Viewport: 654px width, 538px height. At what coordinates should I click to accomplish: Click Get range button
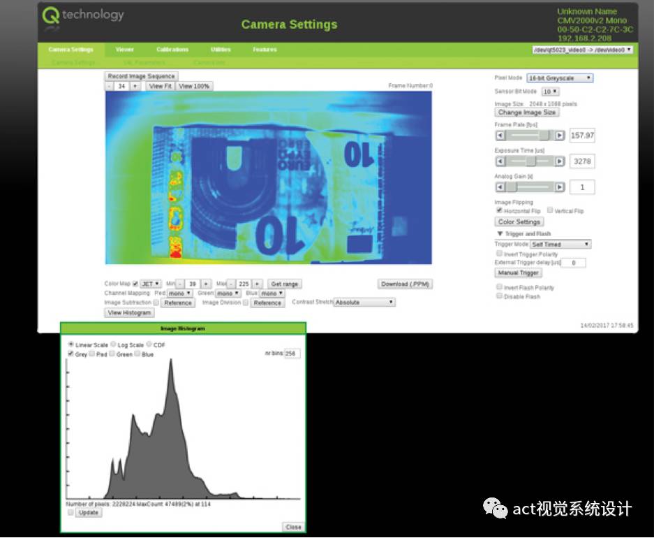285,284
